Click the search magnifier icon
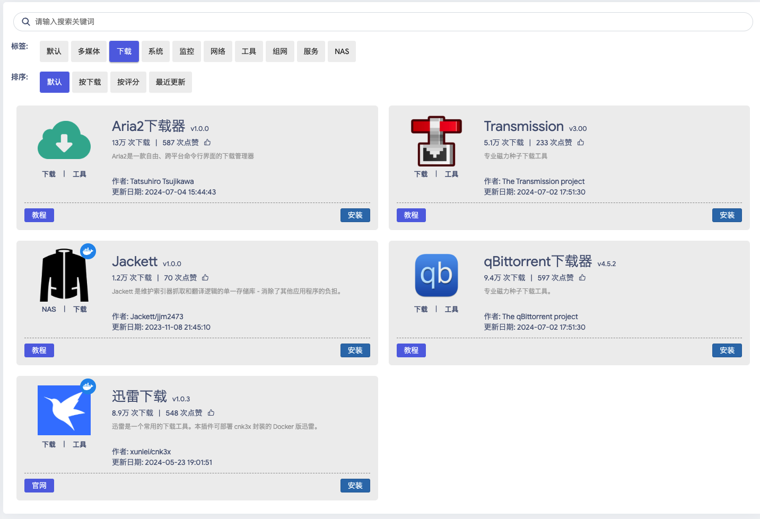The image size is (760, 519). point(25,21)
